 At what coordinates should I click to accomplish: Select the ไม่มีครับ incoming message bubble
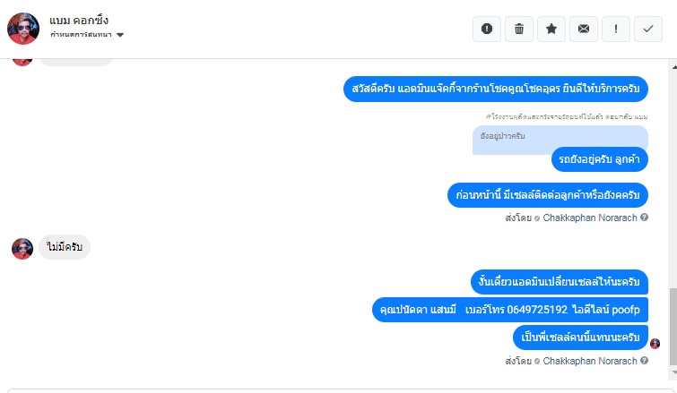point(65,246)
